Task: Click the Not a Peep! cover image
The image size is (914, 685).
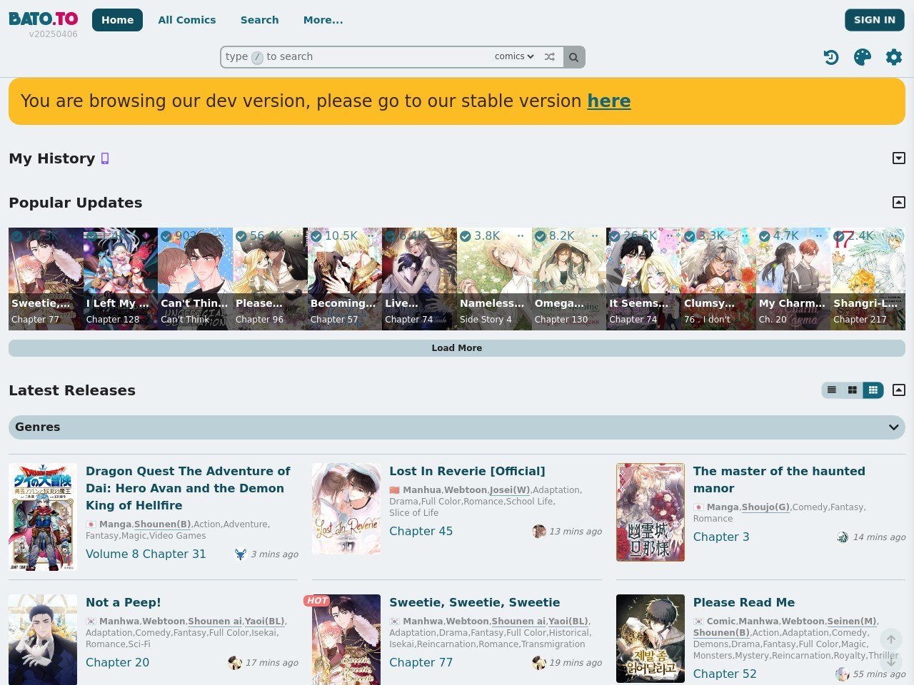Action: coord(43,639)
